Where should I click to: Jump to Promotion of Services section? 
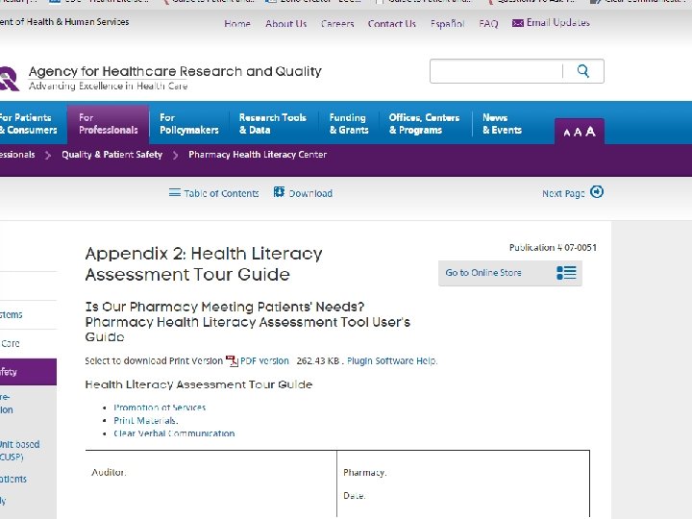pos(160,408)
